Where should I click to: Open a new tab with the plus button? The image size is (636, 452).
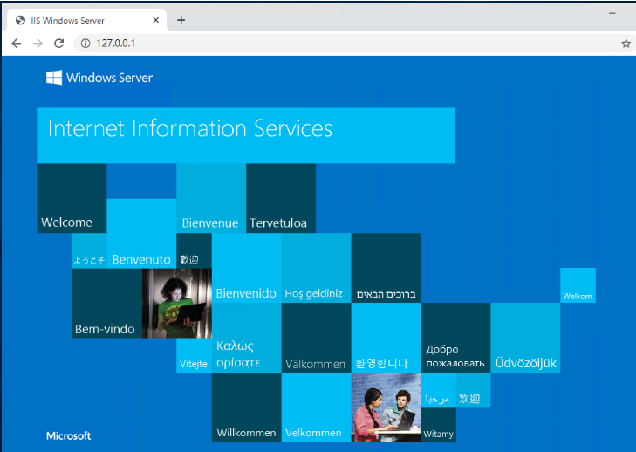click(x=181, y=20)
